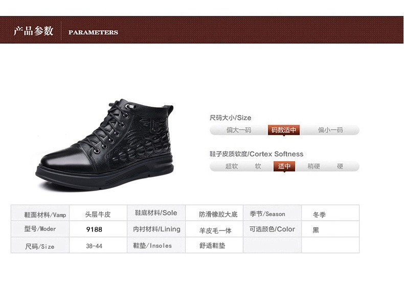This screenshot has height=282, width=404.
Task: Click the 内衬材料/Lining label cell
Action: (156, 229)
